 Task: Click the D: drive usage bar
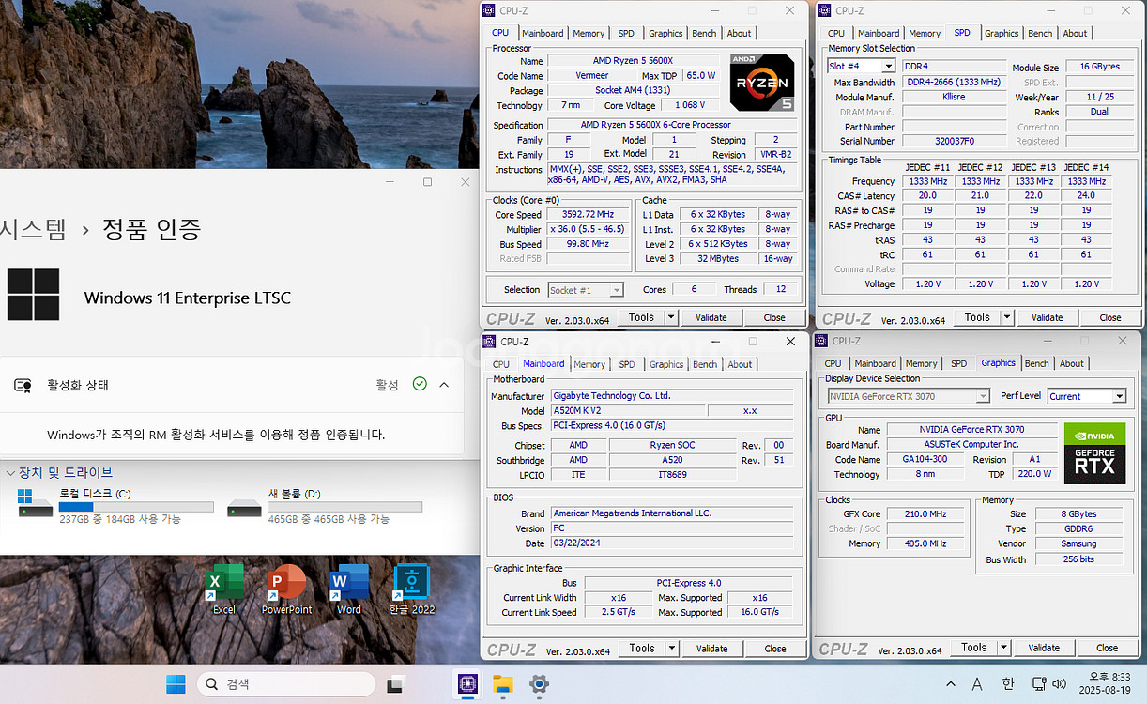[344, 506]
